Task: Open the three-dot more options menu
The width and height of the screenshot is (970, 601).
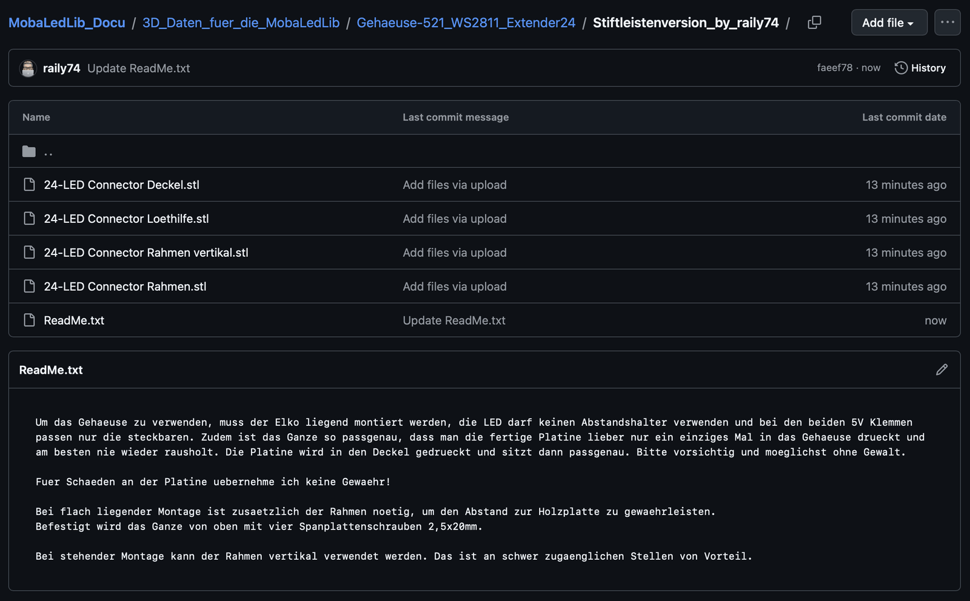Action: (x=947, y=22)
